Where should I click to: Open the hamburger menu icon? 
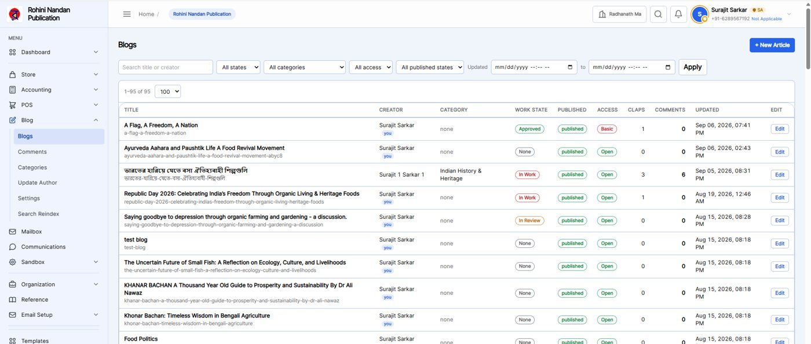[x=127, y=14]
